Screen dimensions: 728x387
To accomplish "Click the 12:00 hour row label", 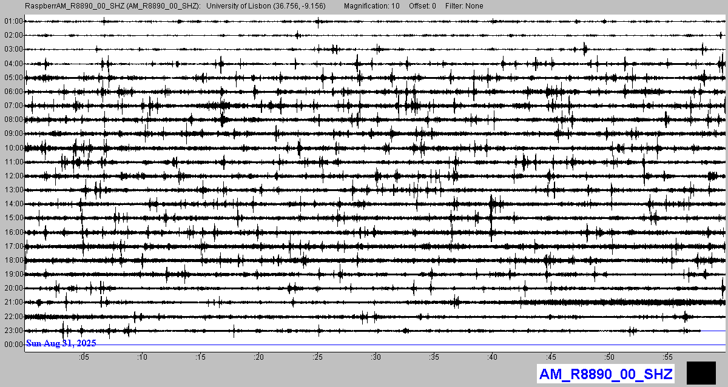I will [13, 176].
